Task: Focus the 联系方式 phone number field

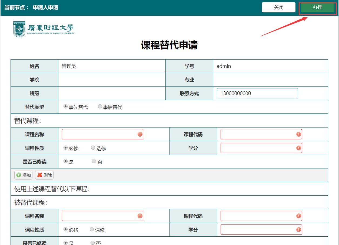Action: tap(257, 93)
